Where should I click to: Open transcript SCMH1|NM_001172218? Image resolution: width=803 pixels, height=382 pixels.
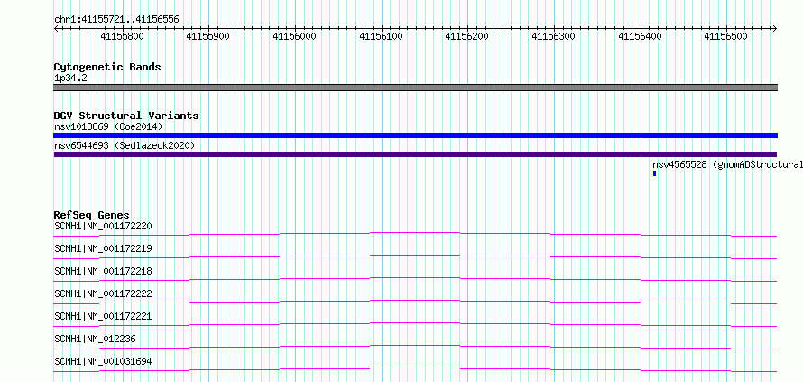[x=103, y=271]
